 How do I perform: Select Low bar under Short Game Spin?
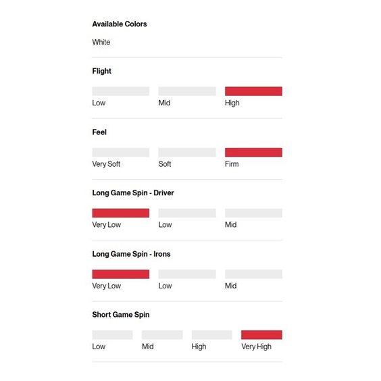[113, 335]
